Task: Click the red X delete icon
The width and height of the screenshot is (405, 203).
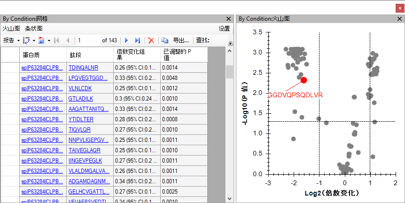Action: [151, 40]
